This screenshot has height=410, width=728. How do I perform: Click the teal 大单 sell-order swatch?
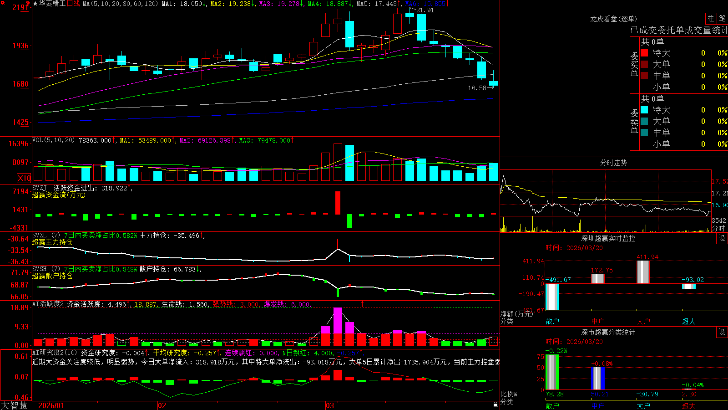[644, 121]
